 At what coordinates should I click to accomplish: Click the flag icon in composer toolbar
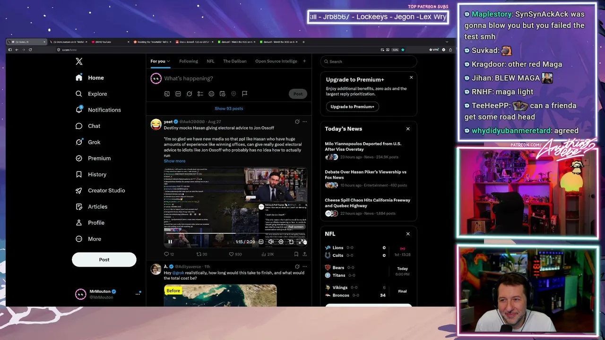[x=245, y=94]
